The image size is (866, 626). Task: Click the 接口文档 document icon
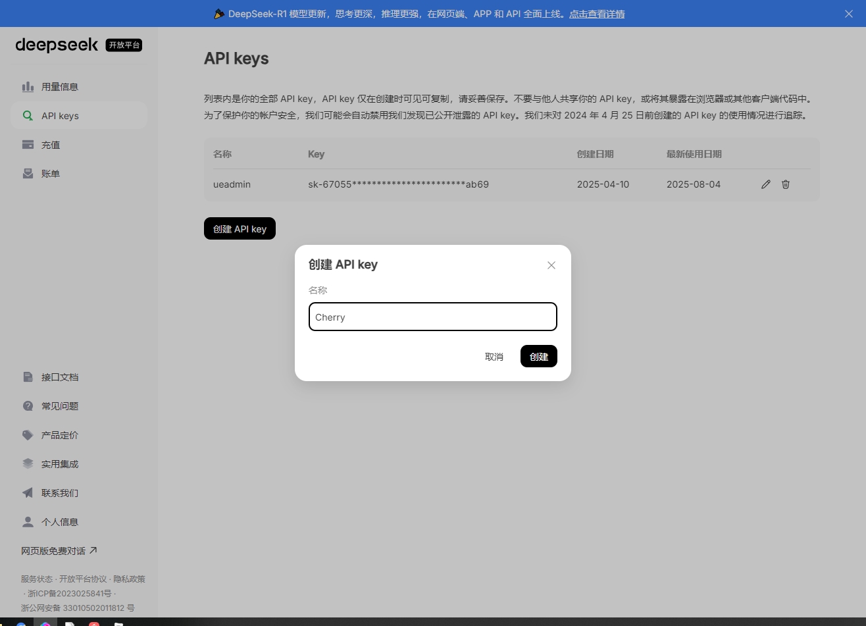click(28, 377)
